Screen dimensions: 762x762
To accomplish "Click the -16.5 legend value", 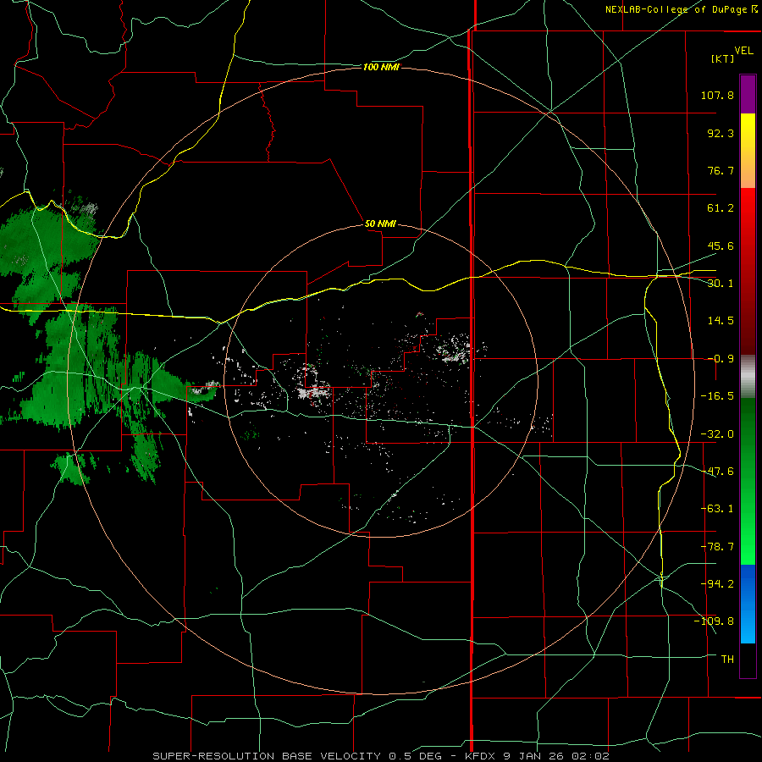I will pos(717,396).
